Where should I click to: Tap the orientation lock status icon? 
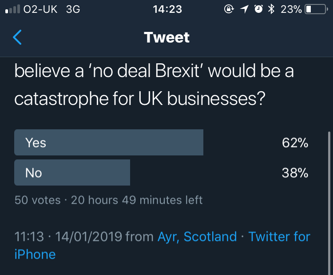pyautogui.click(x=229, y=9)
